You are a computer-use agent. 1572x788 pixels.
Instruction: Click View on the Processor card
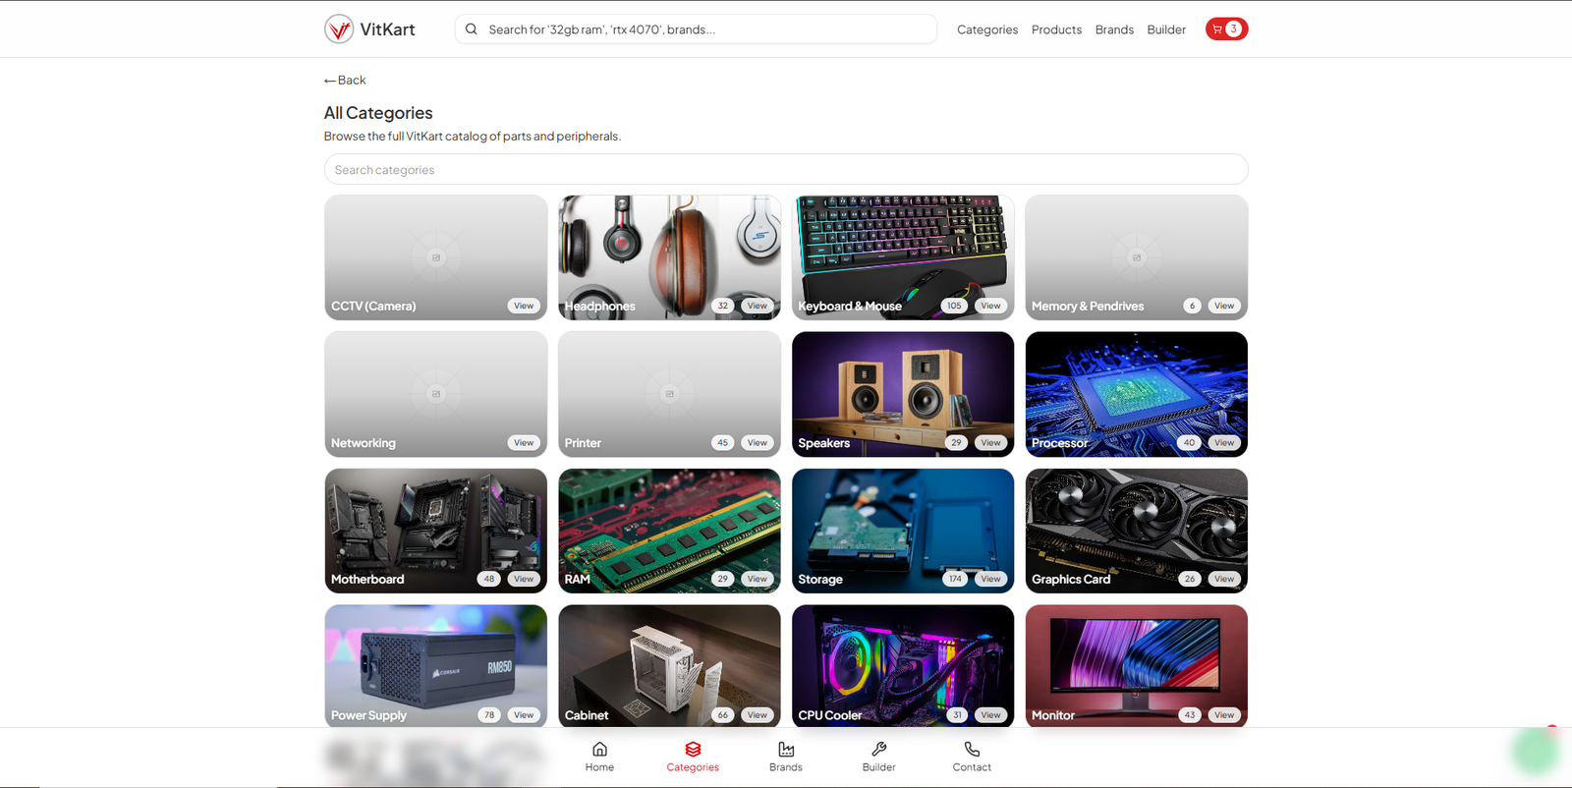click(1224, 443)
